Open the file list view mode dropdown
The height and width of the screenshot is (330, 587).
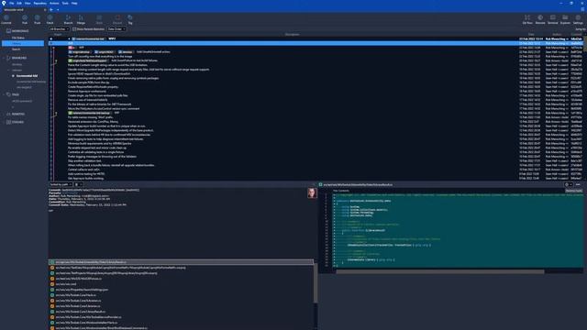coord(78,184)
